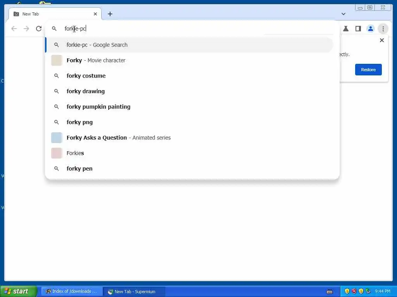
Task: Maximize the Supermium browser window
Action: [x=370, y=8]
